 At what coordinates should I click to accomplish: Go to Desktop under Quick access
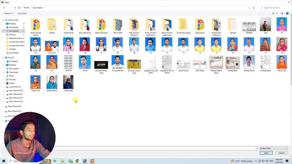click(12, 24)
